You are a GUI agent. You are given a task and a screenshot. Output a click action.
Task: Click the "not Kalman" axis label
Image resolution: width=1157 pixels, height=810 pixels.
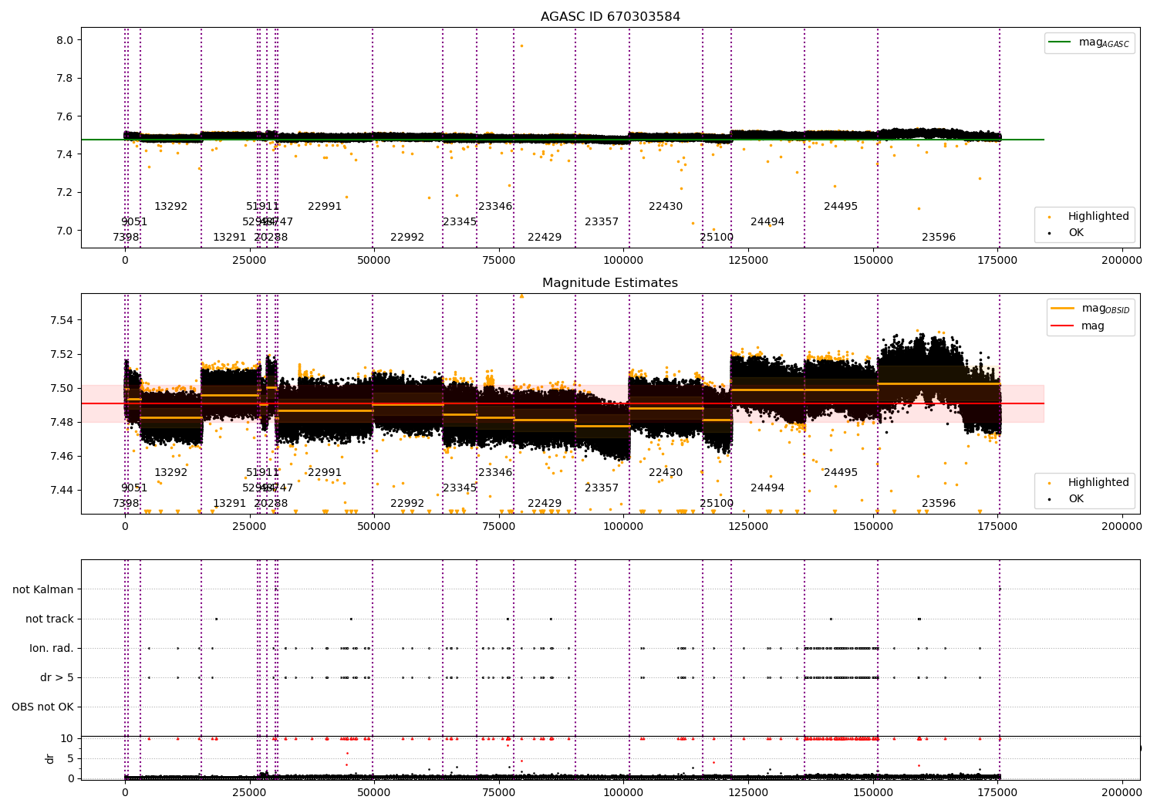coord(43,589)
